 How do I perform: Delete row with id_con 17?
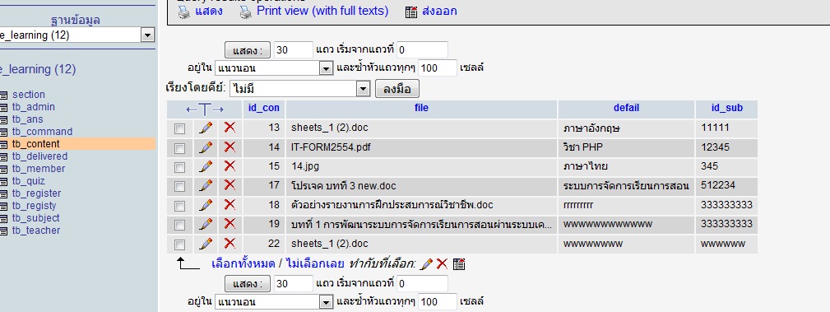230,185
